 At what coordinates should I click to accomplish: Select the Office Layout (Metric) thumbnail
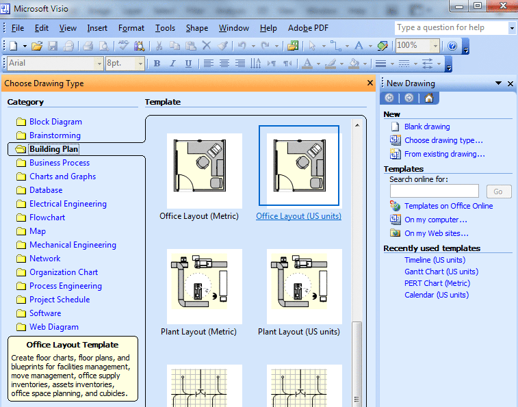click(x=204, y=171)
